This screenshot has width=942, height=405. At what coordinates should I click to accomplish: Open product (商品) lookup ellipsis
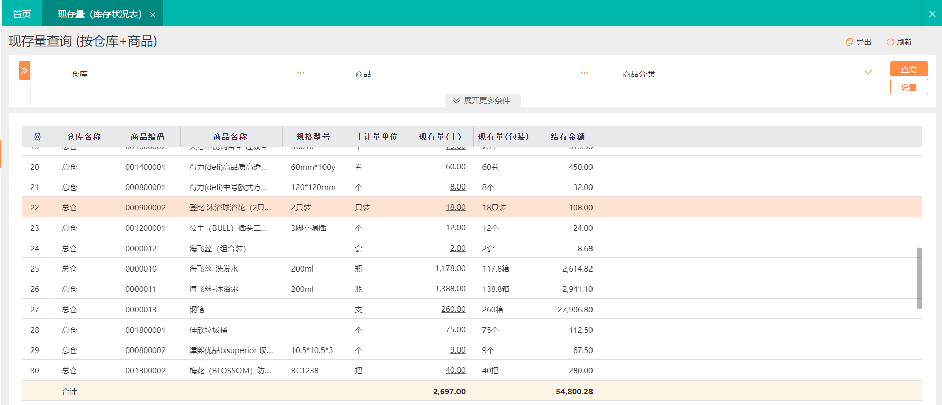[x=584, y=73]
